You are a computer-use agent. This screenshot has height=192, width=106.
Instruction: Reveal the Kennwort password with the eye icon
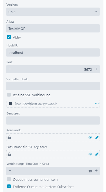tap(90, 137)
